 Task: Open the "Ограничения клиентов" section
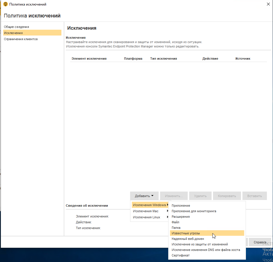pyautogui.click(x=20, y=39)
